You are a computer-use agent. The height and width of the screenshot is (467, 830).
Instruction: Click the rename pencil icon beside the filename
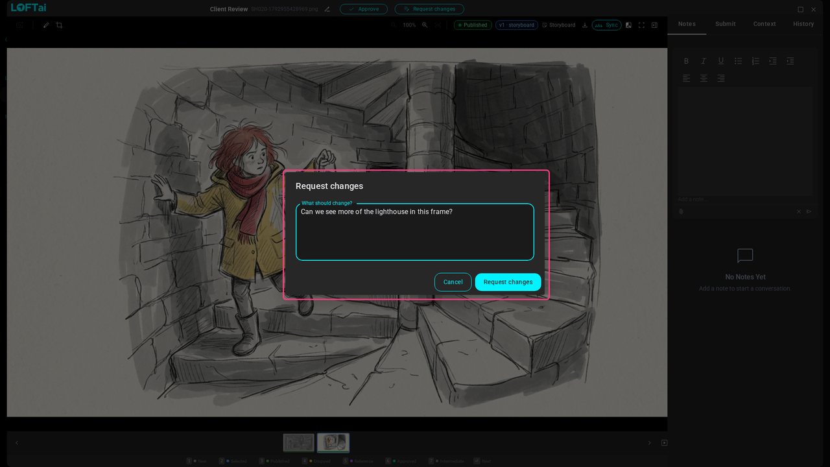[327, 9]
